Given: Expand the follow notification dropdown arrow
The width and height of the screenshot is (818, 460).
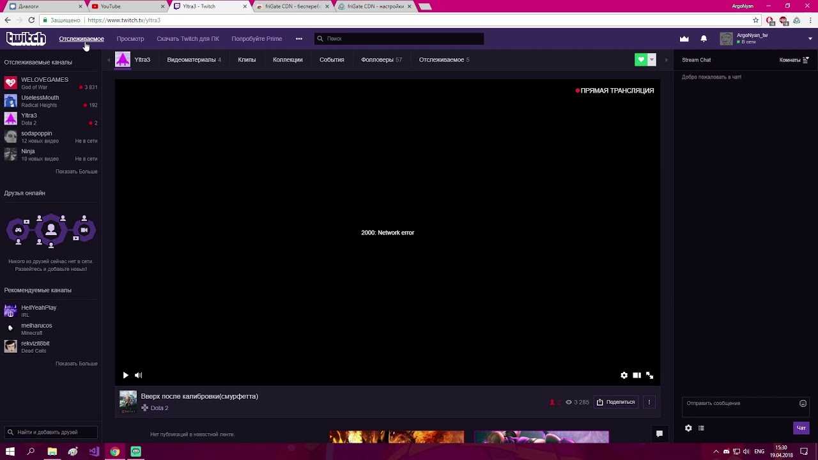Looking at the screenshot, I should coord(652,59).
